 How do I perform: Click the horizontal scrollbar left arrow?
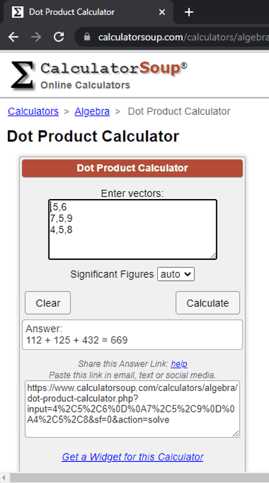[x=4, y=478]
